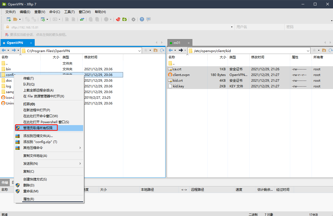Screen dimensions: 333x216
Task: Click the 用户名 input field
Action: click(259, 27)
